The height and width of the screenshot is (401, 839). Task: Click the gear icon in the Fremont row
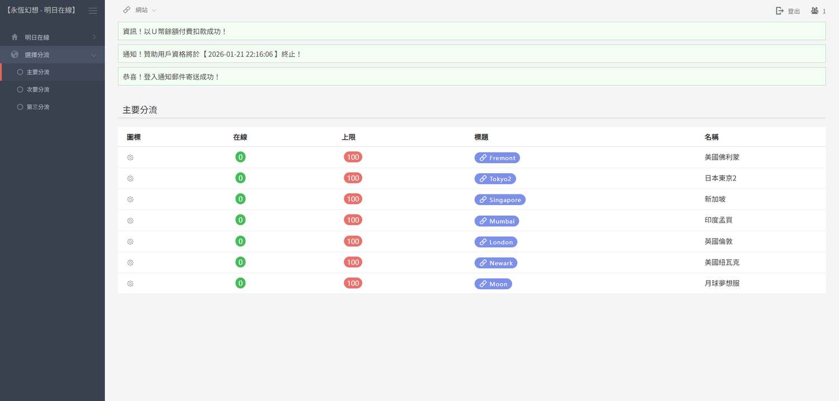(x=130, y=158)
